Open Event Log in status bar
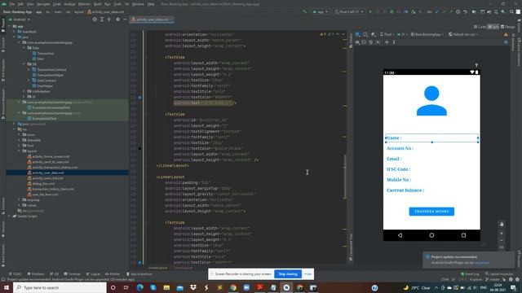Image resolution: width=522 pixels, height=293 pixels. pos(470,274)
